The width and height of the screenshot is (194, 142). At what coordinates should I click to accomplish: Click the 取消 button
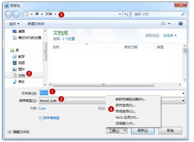(170, 131)
